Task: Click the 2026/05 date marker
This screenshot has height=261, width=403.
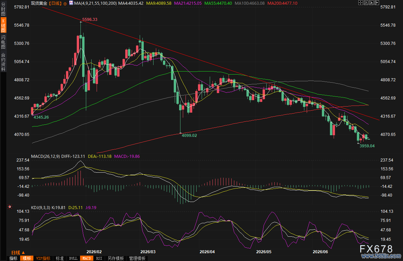Action: [264, 252]
